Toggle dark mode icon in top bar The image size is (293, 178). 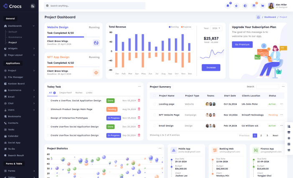(x=245, y=6)
